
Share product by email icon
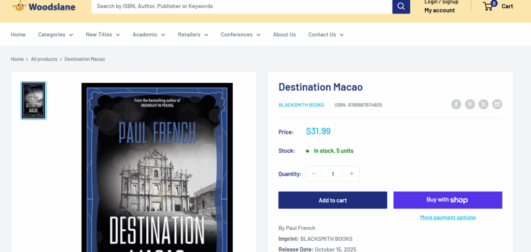coord(497,105)
